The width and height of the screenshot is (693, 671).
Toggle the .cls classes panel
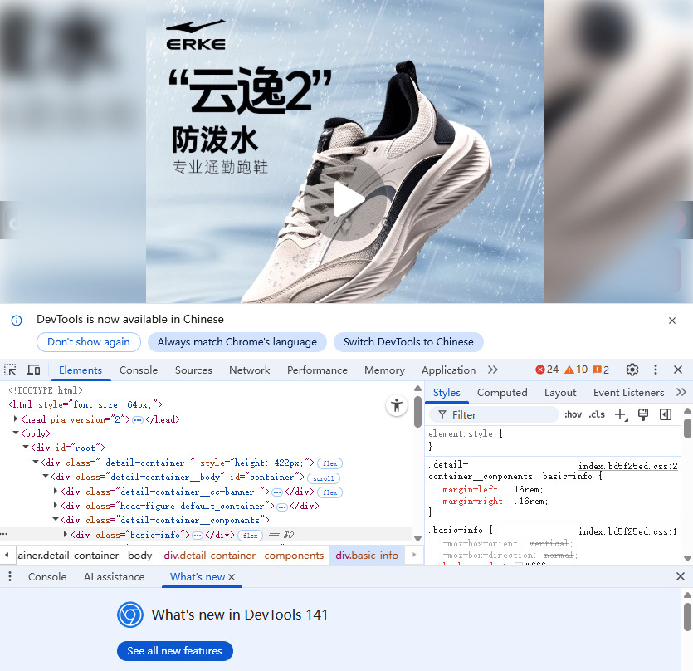click(597, 415)
